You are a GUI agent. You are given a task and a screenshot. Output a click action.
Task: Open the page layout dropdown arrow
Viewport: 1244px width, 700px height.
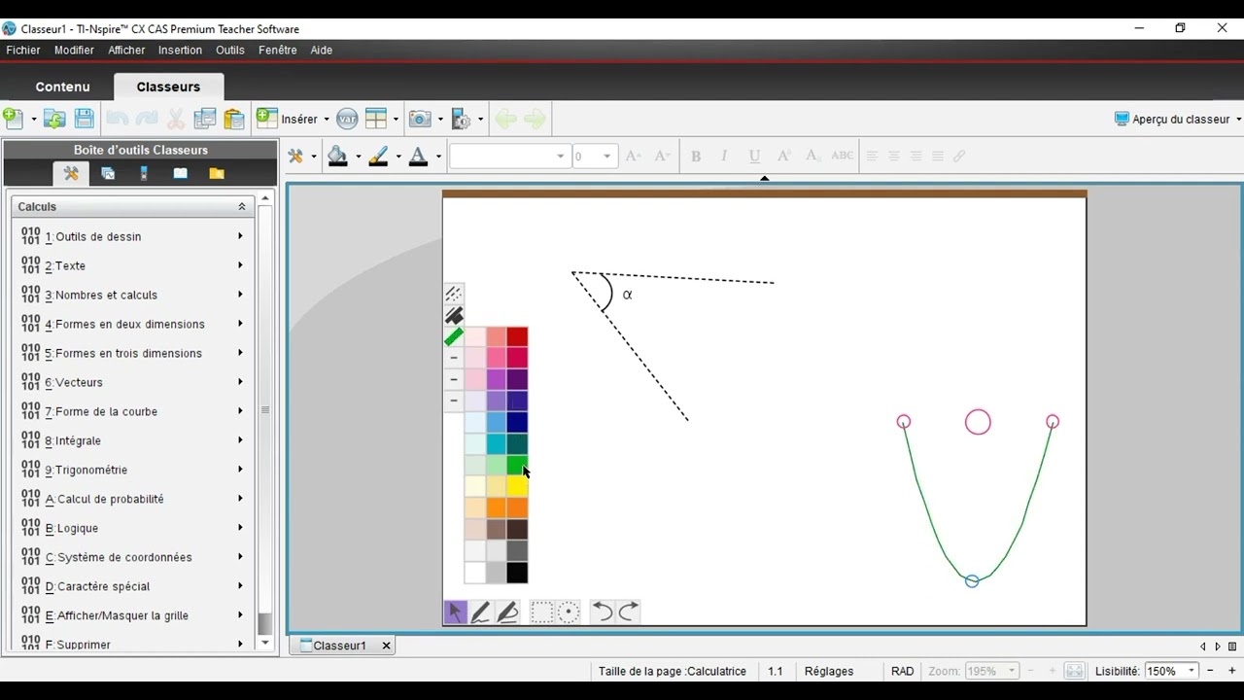tap(396, 120)
